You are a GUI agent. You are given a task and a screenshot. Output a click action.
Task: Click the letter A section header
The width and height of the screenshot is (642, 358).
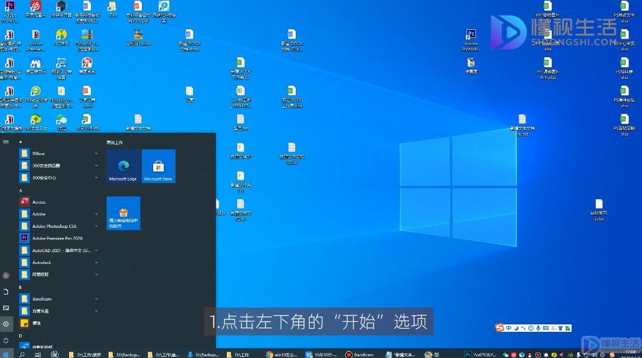[x=21, y=191]
